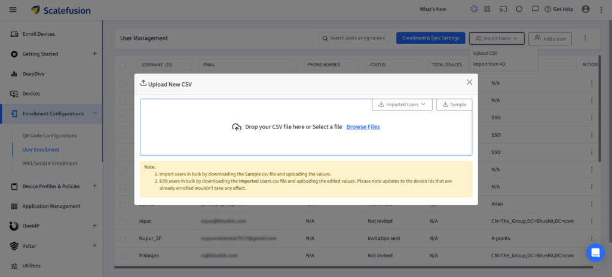The height and width of the screenshot is (277, 612).
Task: Download the Sample CSV
Action: click(454, 104)
